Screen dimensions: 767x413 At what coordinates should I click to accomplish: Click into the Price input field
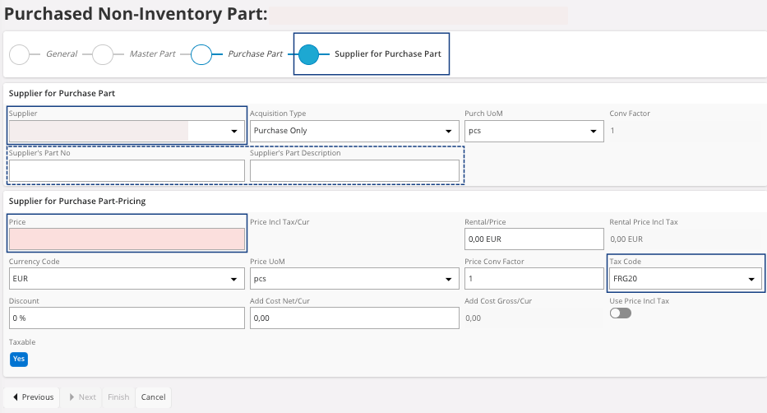tap(127, 239)
